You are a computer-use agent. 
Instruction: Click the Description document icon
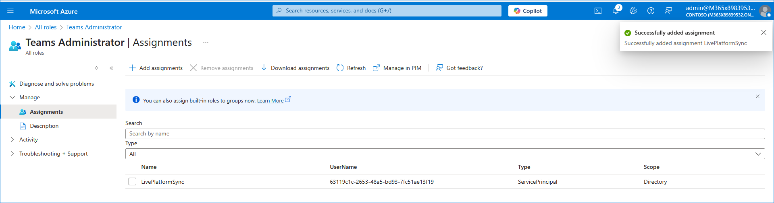pyautogui.click(x=23, y=126)
